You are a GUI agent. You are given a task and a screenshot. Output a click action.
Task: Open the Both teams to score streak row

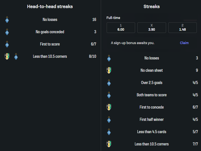152,95
